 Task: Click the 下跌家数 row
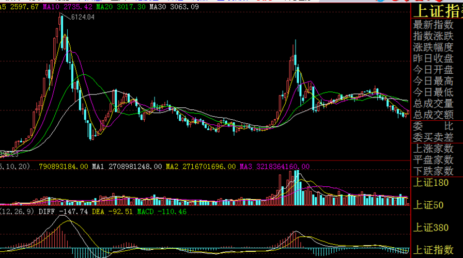[433, 171]
